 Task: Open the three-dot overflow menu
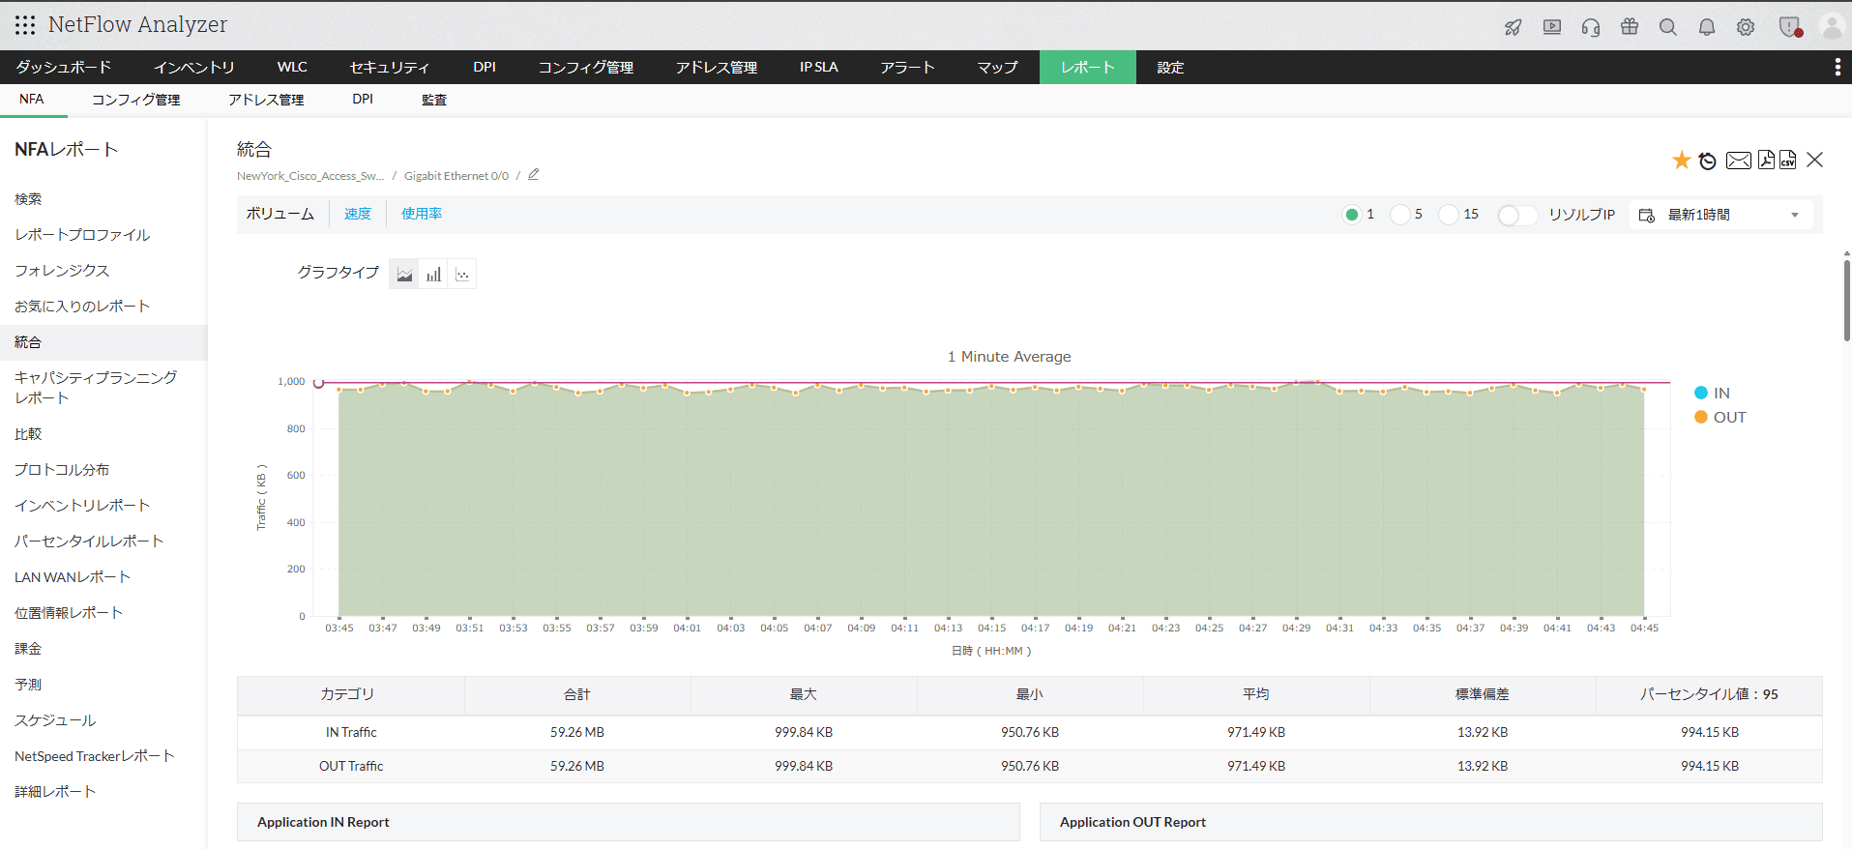pos(1837,67)
